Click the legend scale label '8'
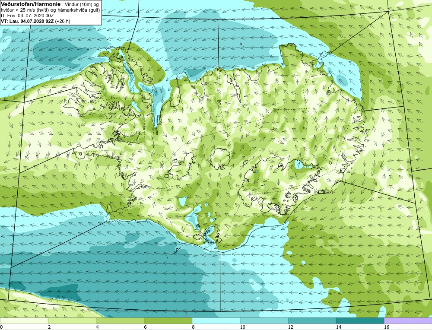This screenshot has height=330, width=432. pyautogui.click(x=193, y=327)
